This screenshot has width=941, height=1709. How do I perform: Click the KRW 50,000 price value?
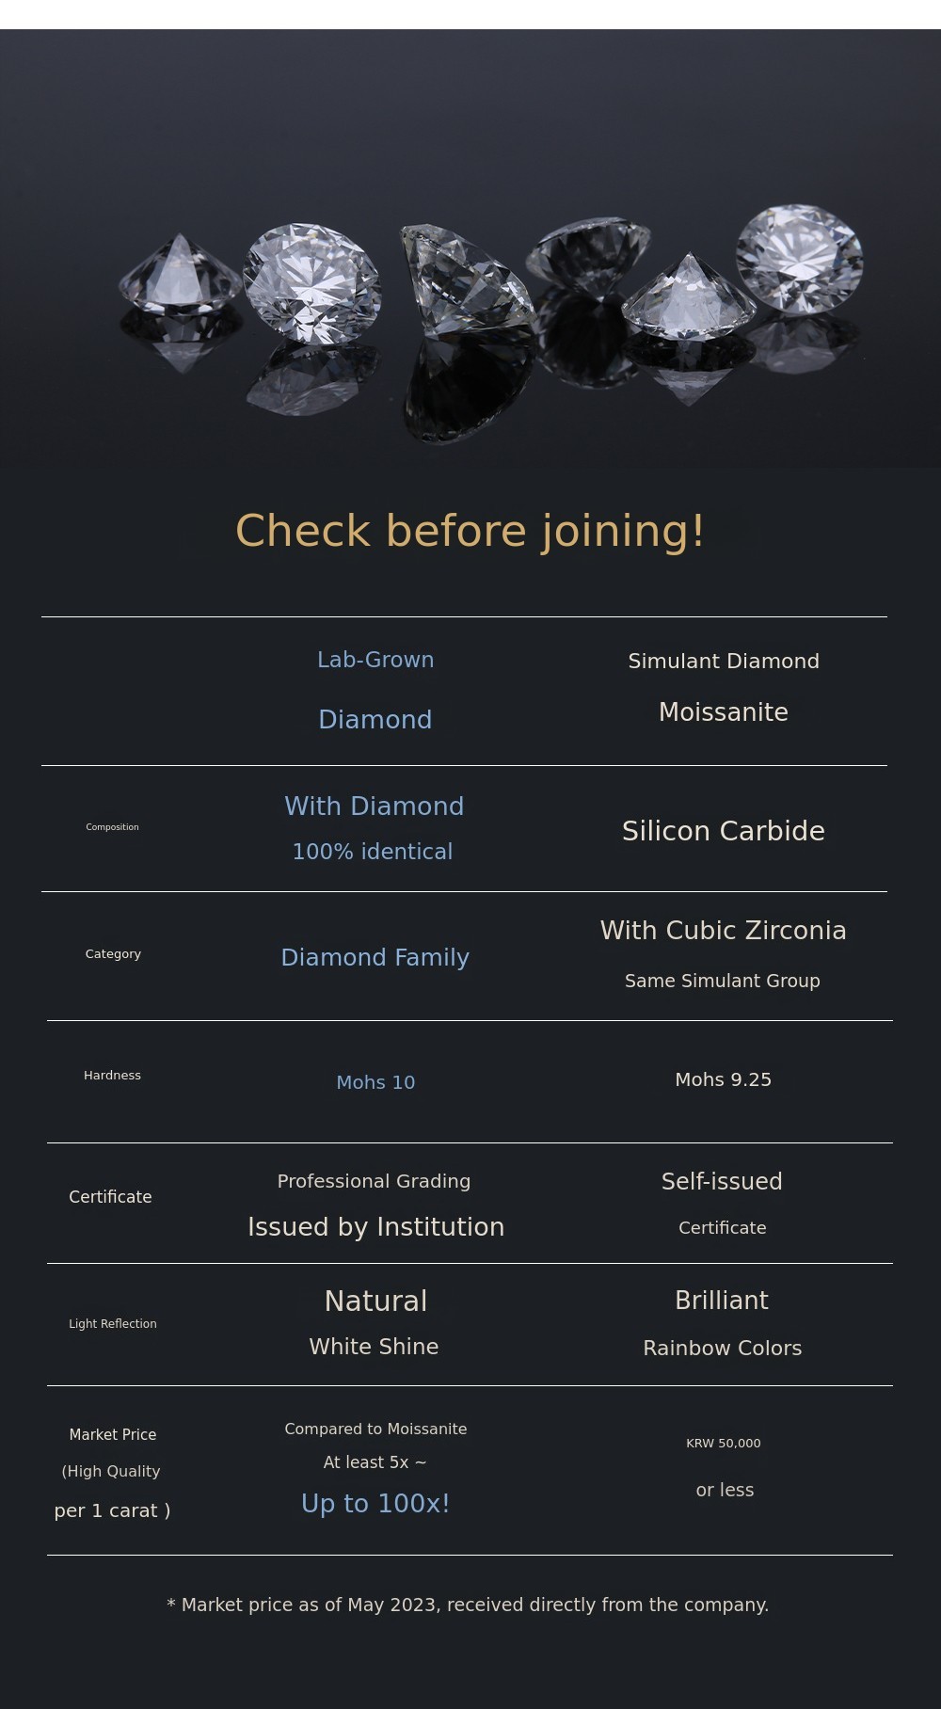click(x=723, y=1444)
